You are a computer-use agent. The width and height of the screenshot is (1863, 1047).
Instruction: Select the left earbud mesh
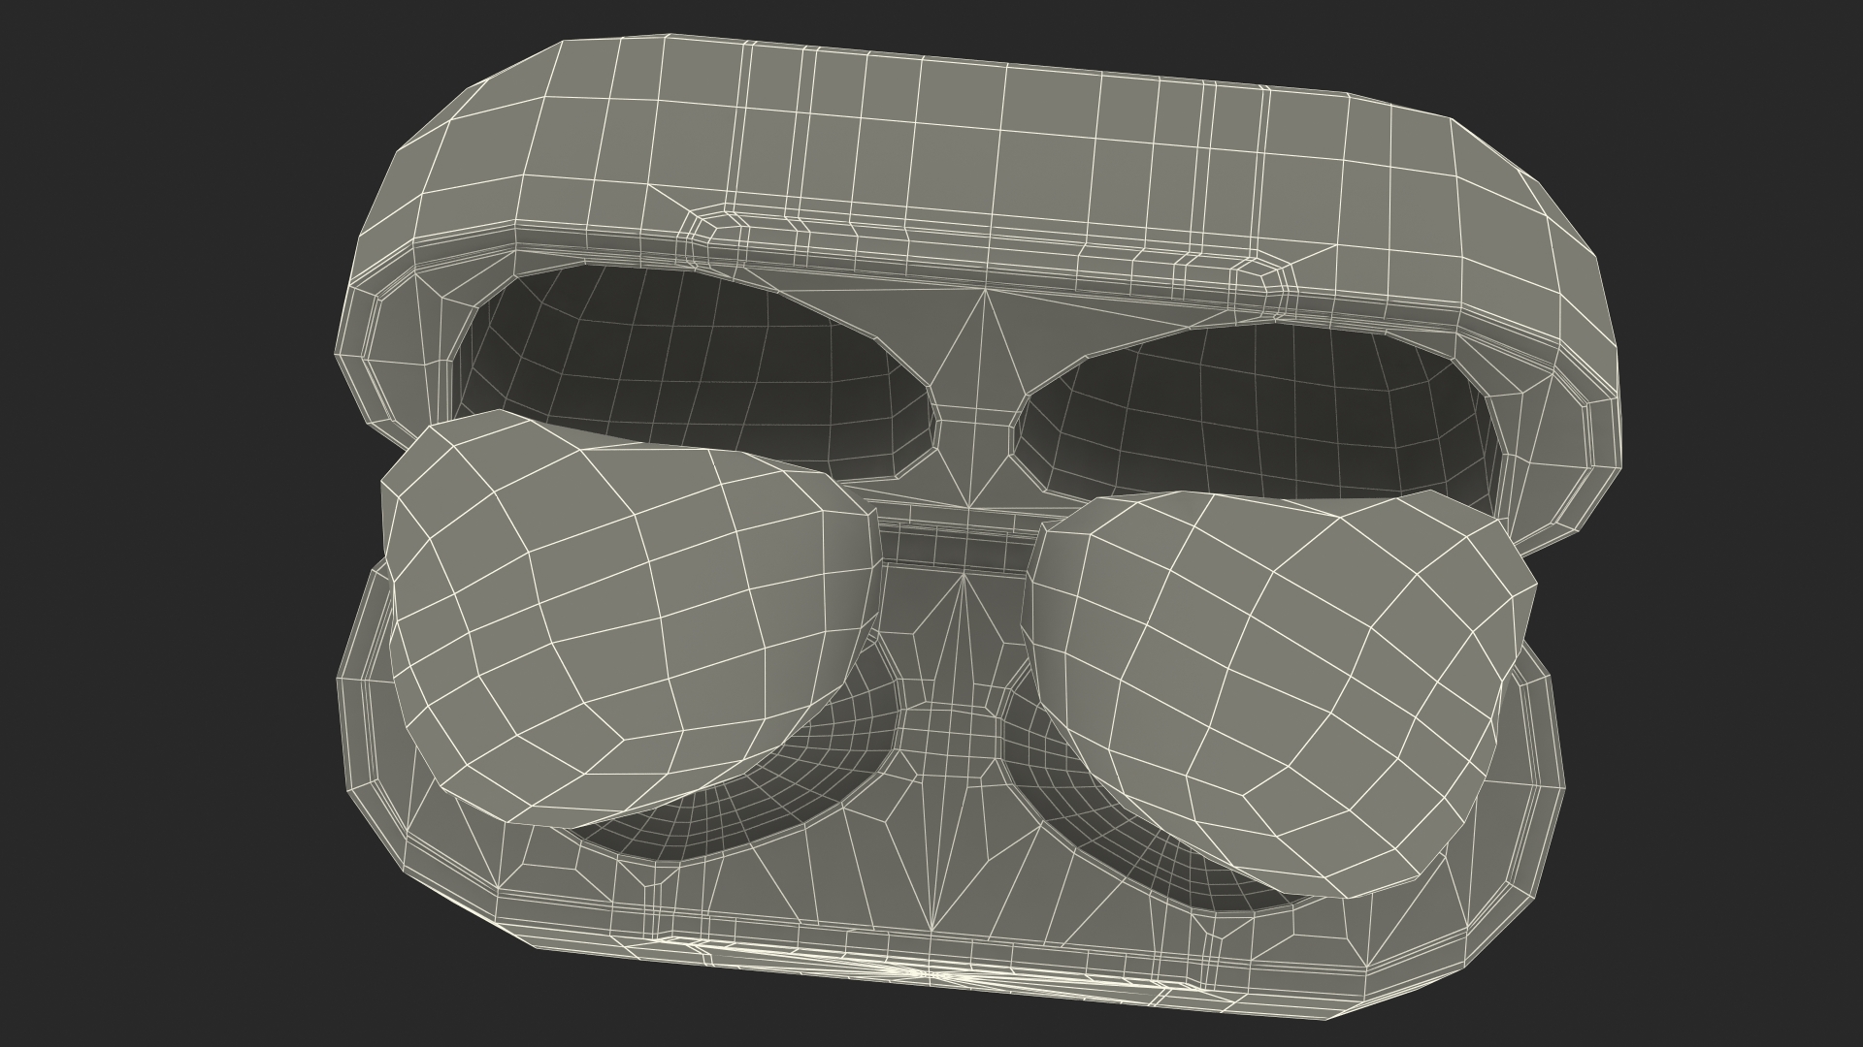tap(631, 620)
